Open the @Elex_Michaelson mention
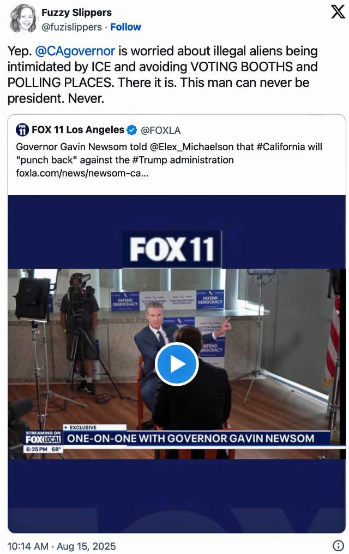This screenshot has width=349, height=554. point(192,146)
